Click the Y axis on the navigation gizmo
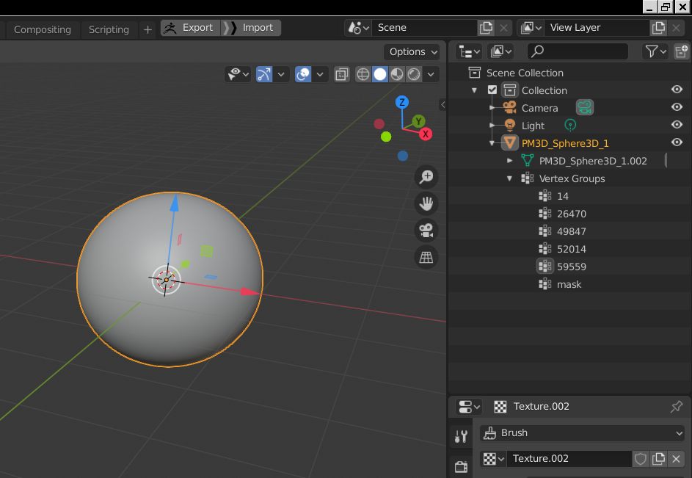The height and width of the screenshot is (478, 692). (418, 121)
